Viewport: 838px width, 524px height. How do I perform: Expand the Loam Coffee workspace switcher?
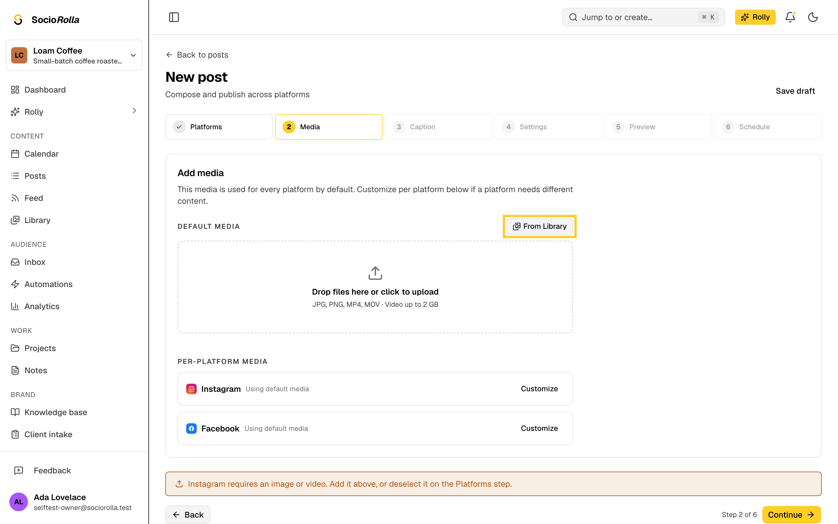pyautogui.click(x=74, y=55)
